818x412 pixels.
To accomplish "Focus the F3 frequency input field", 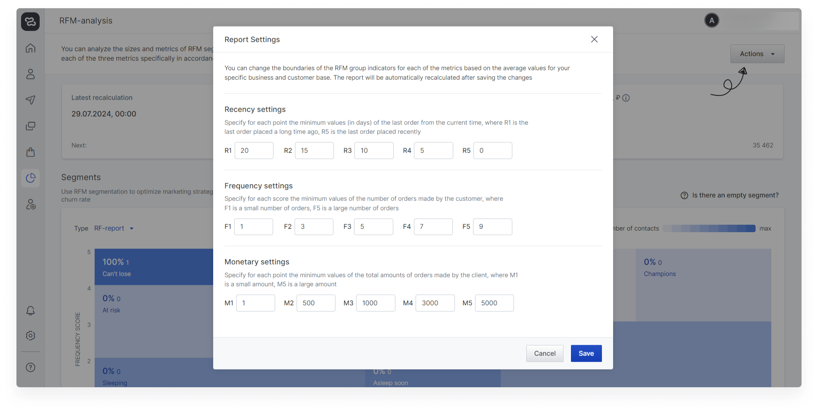I will (x=373, y=227).
